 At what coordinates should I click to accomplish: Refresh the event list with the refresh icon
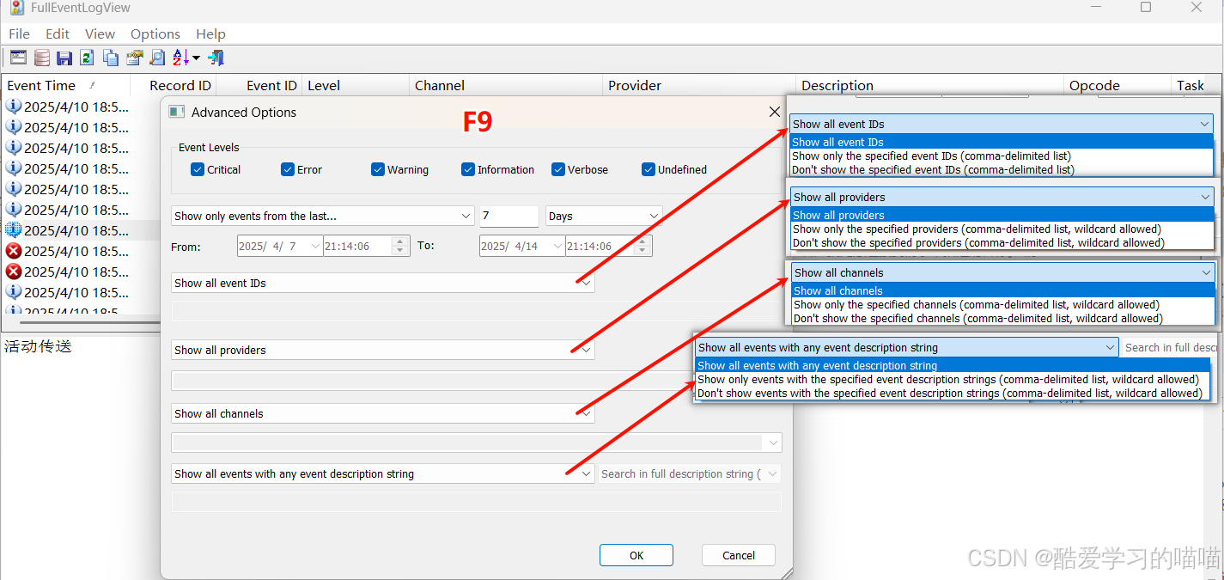pos(87,57)
